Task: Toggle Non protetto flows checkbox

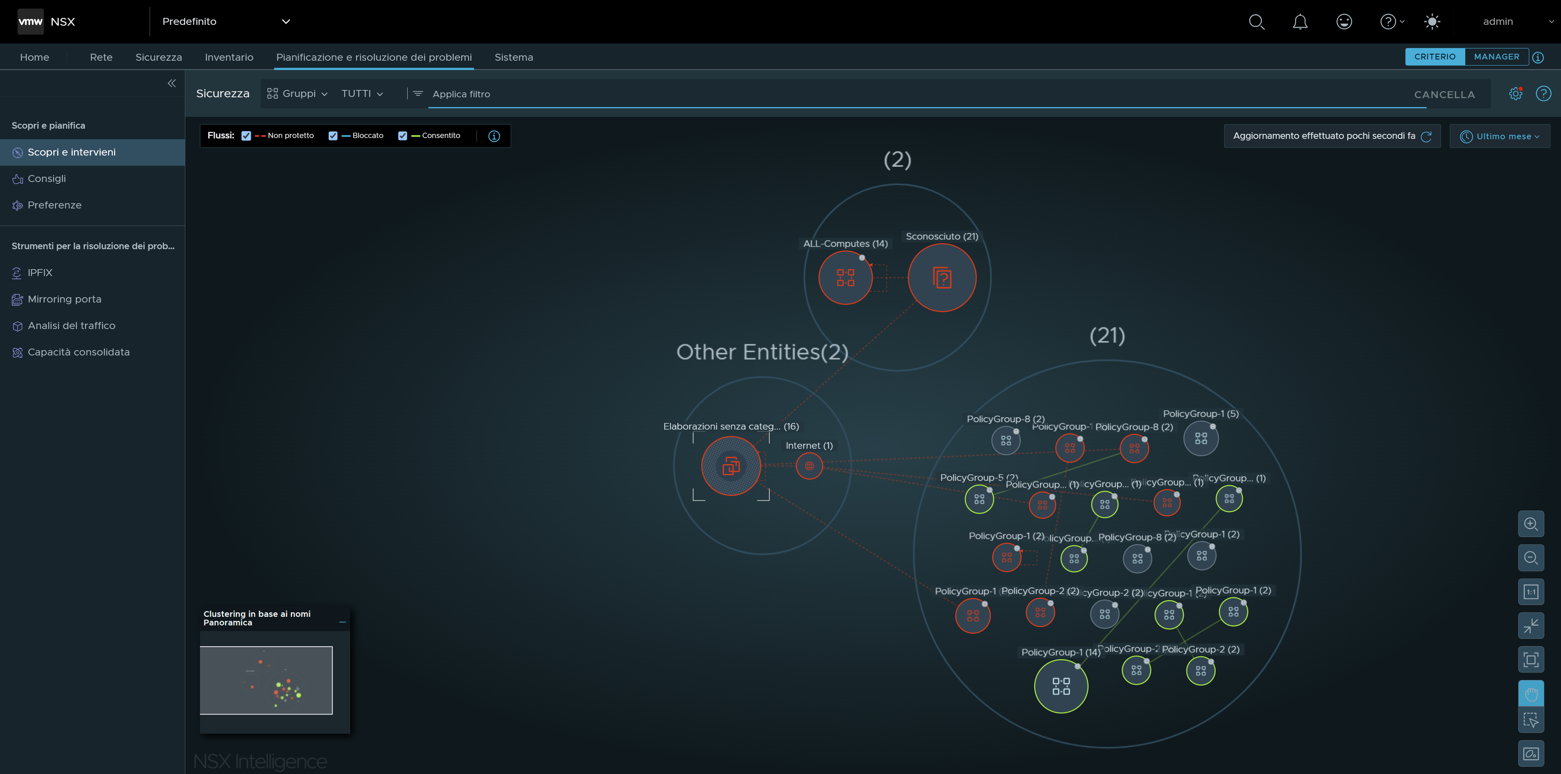Action: click(246, 136)
